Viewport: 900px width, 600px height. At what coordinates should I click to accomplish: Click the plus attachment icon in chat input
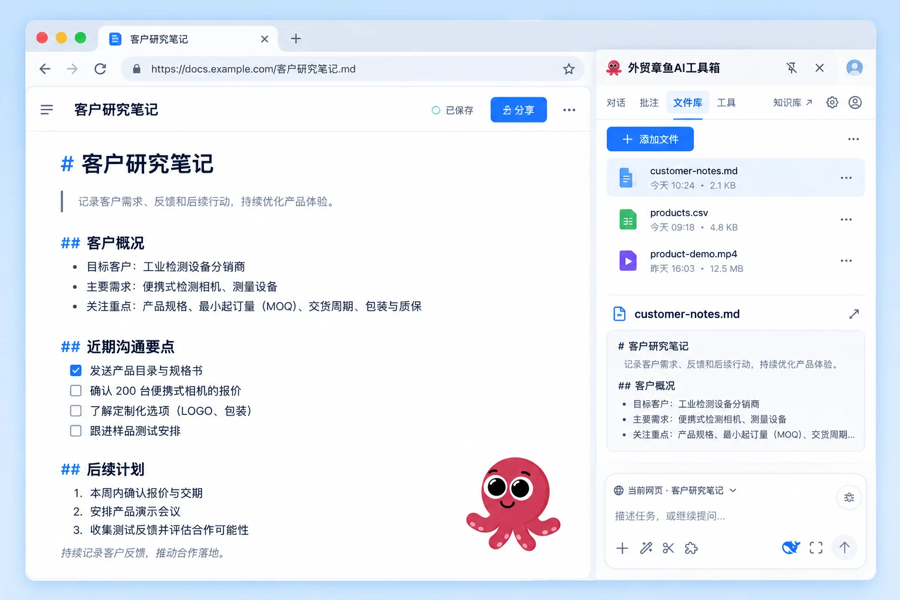622,548
